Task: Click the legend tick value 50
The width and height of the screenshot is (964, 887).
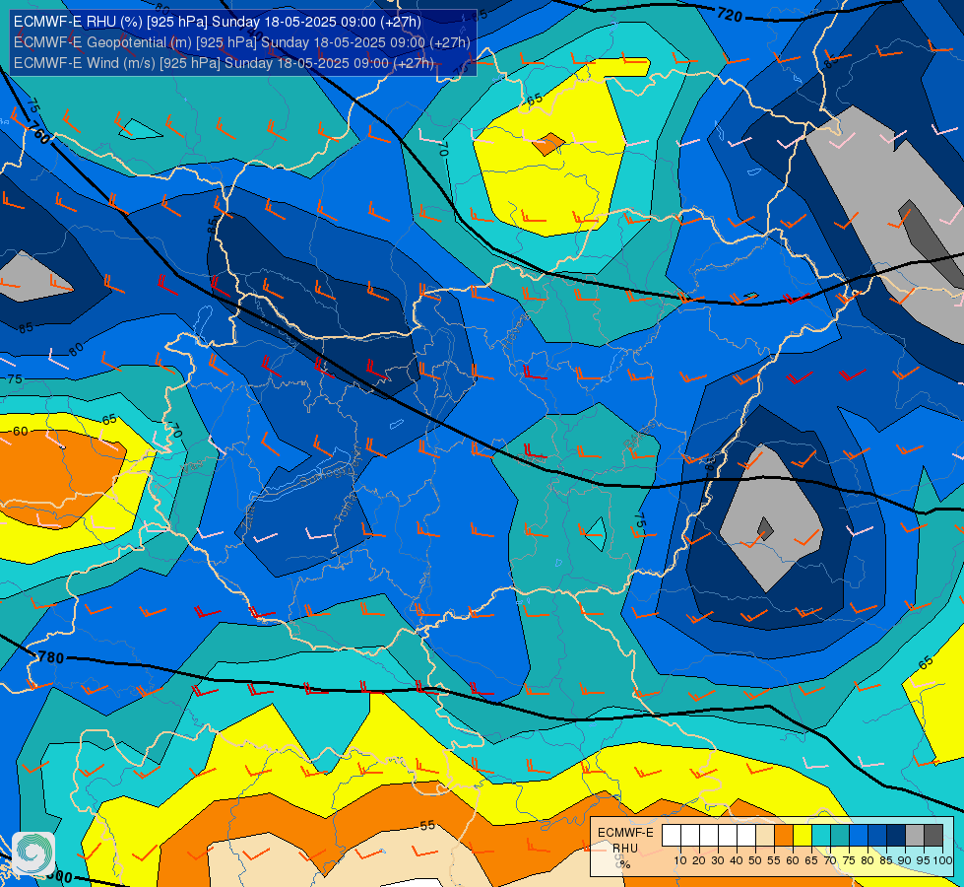Action: 755,860
